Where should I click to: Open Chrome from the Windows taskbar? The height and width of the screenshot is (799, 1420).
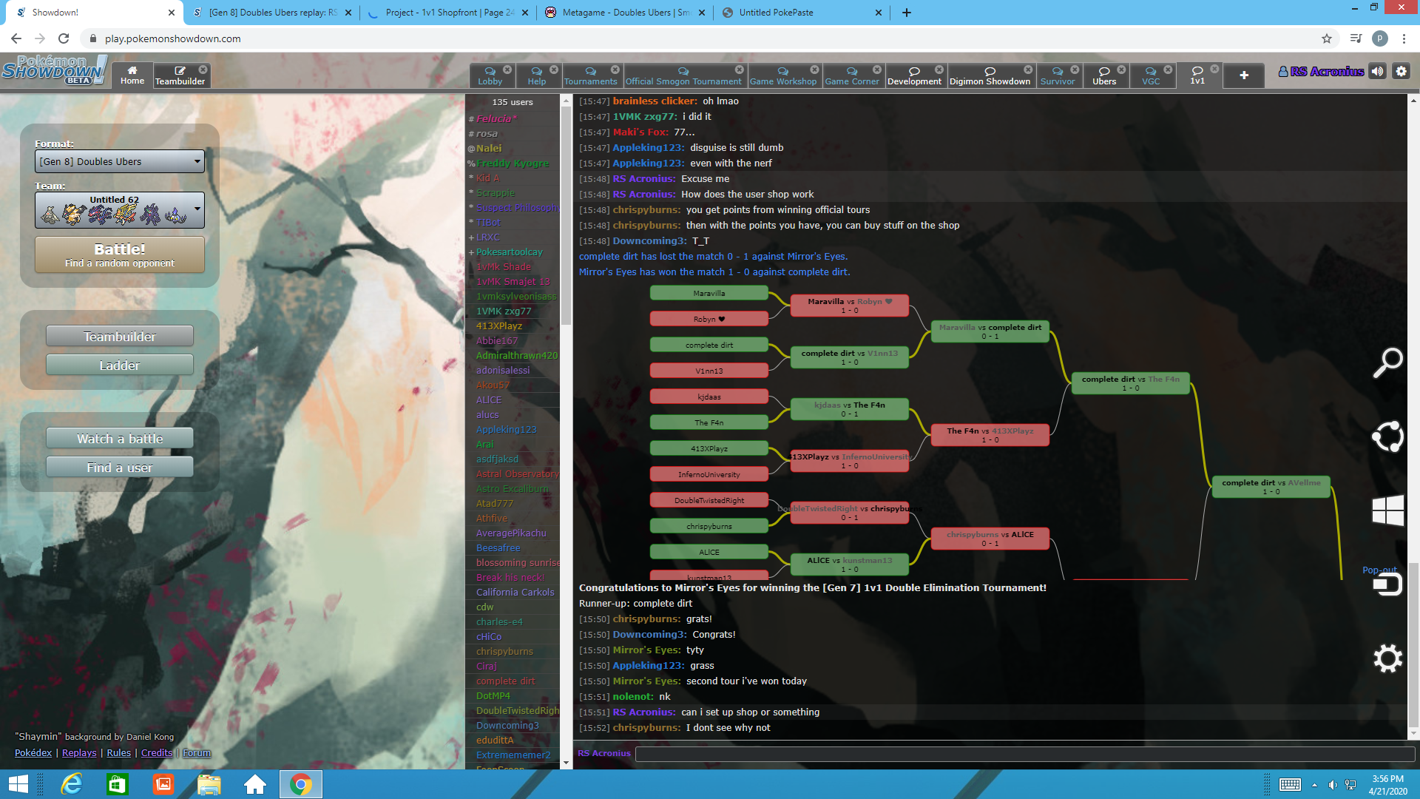(300, 784)
